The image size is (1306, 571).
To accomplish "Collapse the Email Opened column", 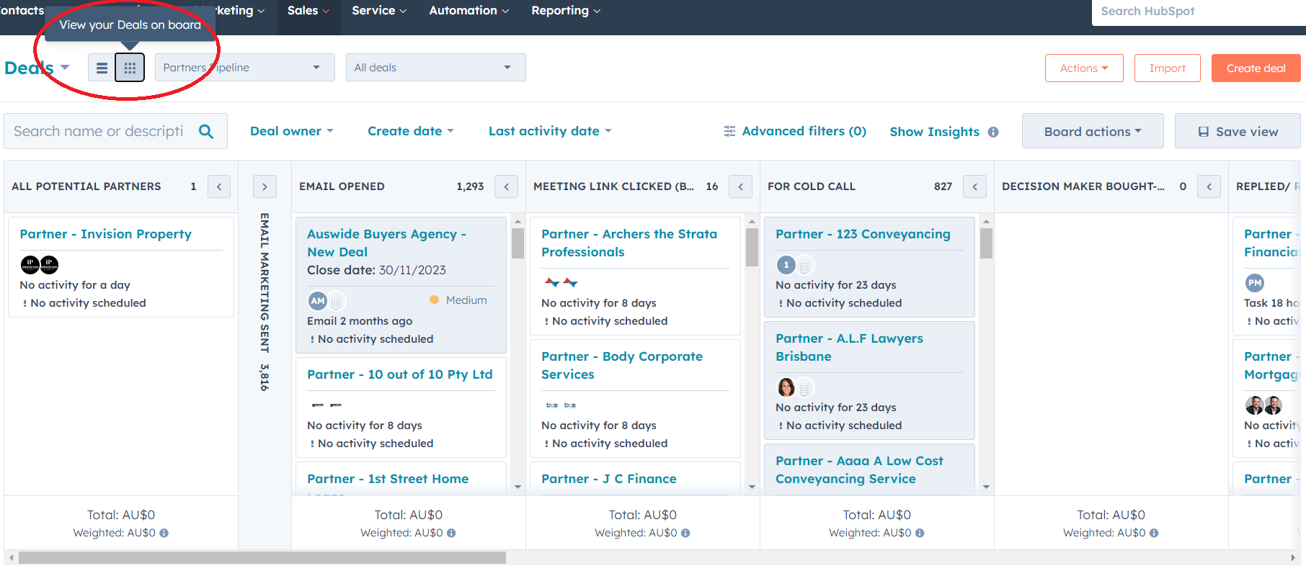I will coord(506,186).
